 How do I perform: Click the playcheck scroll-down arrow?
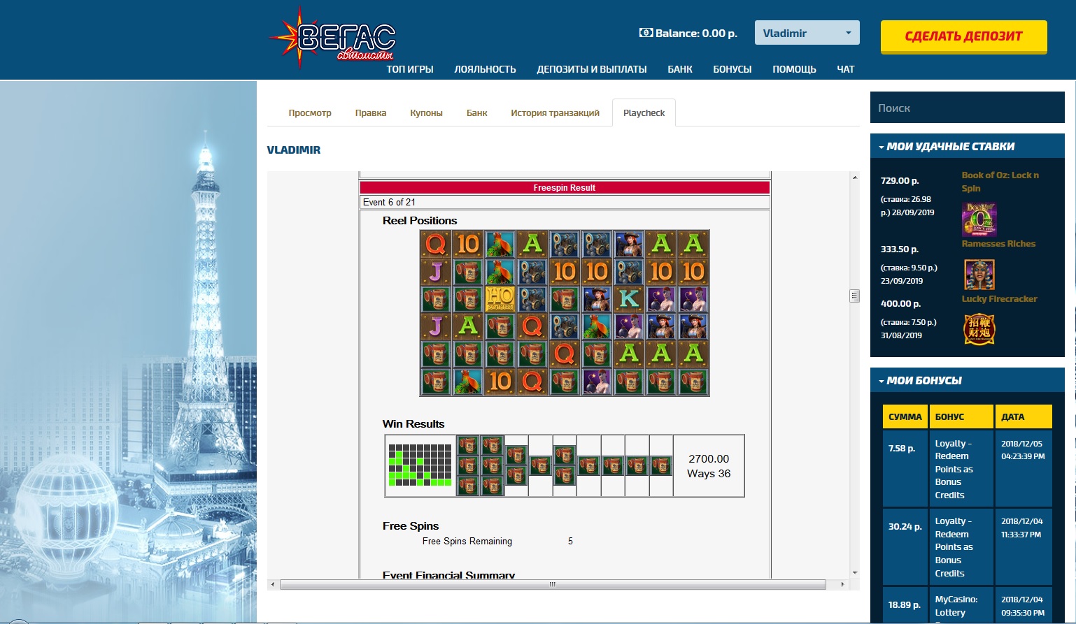point(854,573)
